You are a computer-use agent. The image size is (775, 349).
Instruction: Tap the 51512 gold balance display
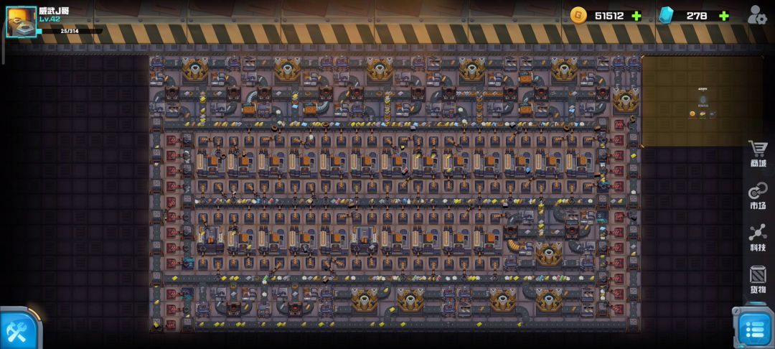[609, 16]
